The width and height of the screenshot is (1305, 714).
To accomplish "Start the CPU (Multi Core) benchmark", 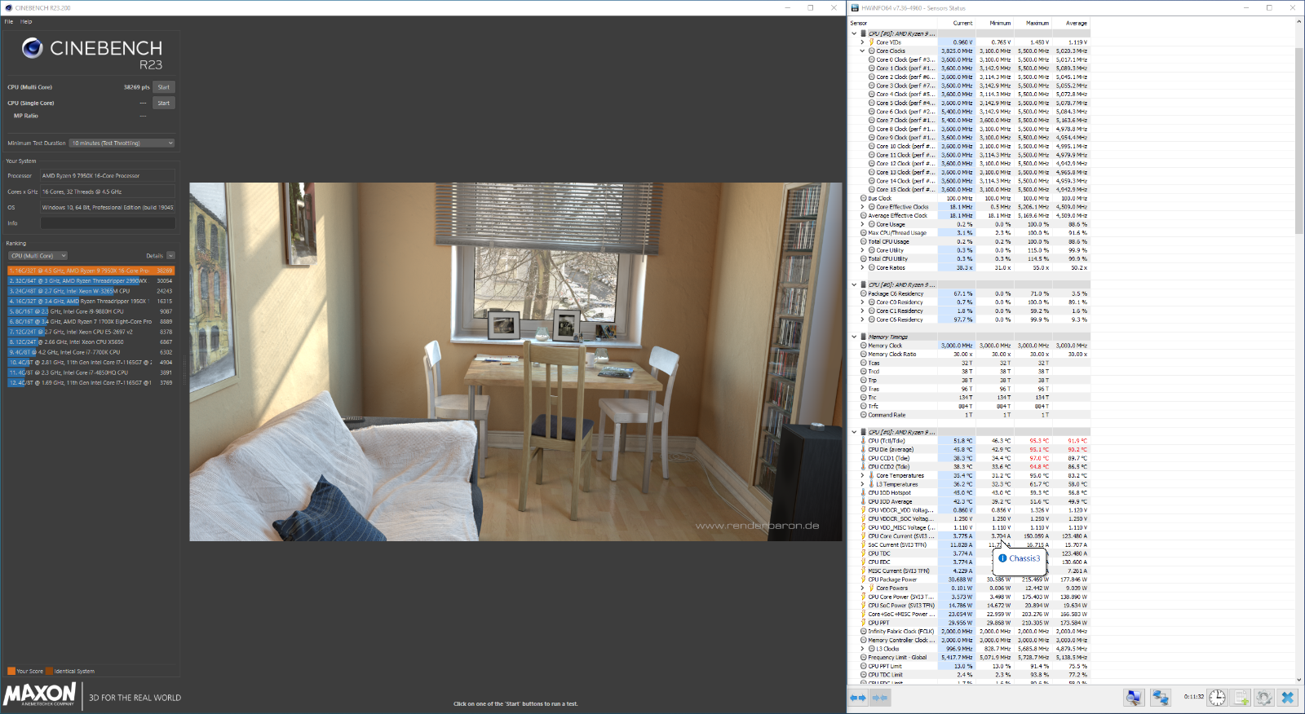I will pos(164,87).
